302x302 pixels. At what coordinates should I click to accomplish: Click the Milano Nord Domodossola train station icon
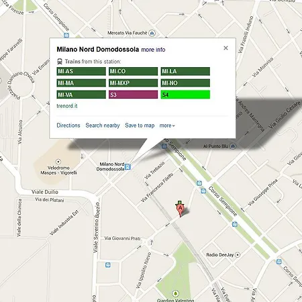click(128, 166)
